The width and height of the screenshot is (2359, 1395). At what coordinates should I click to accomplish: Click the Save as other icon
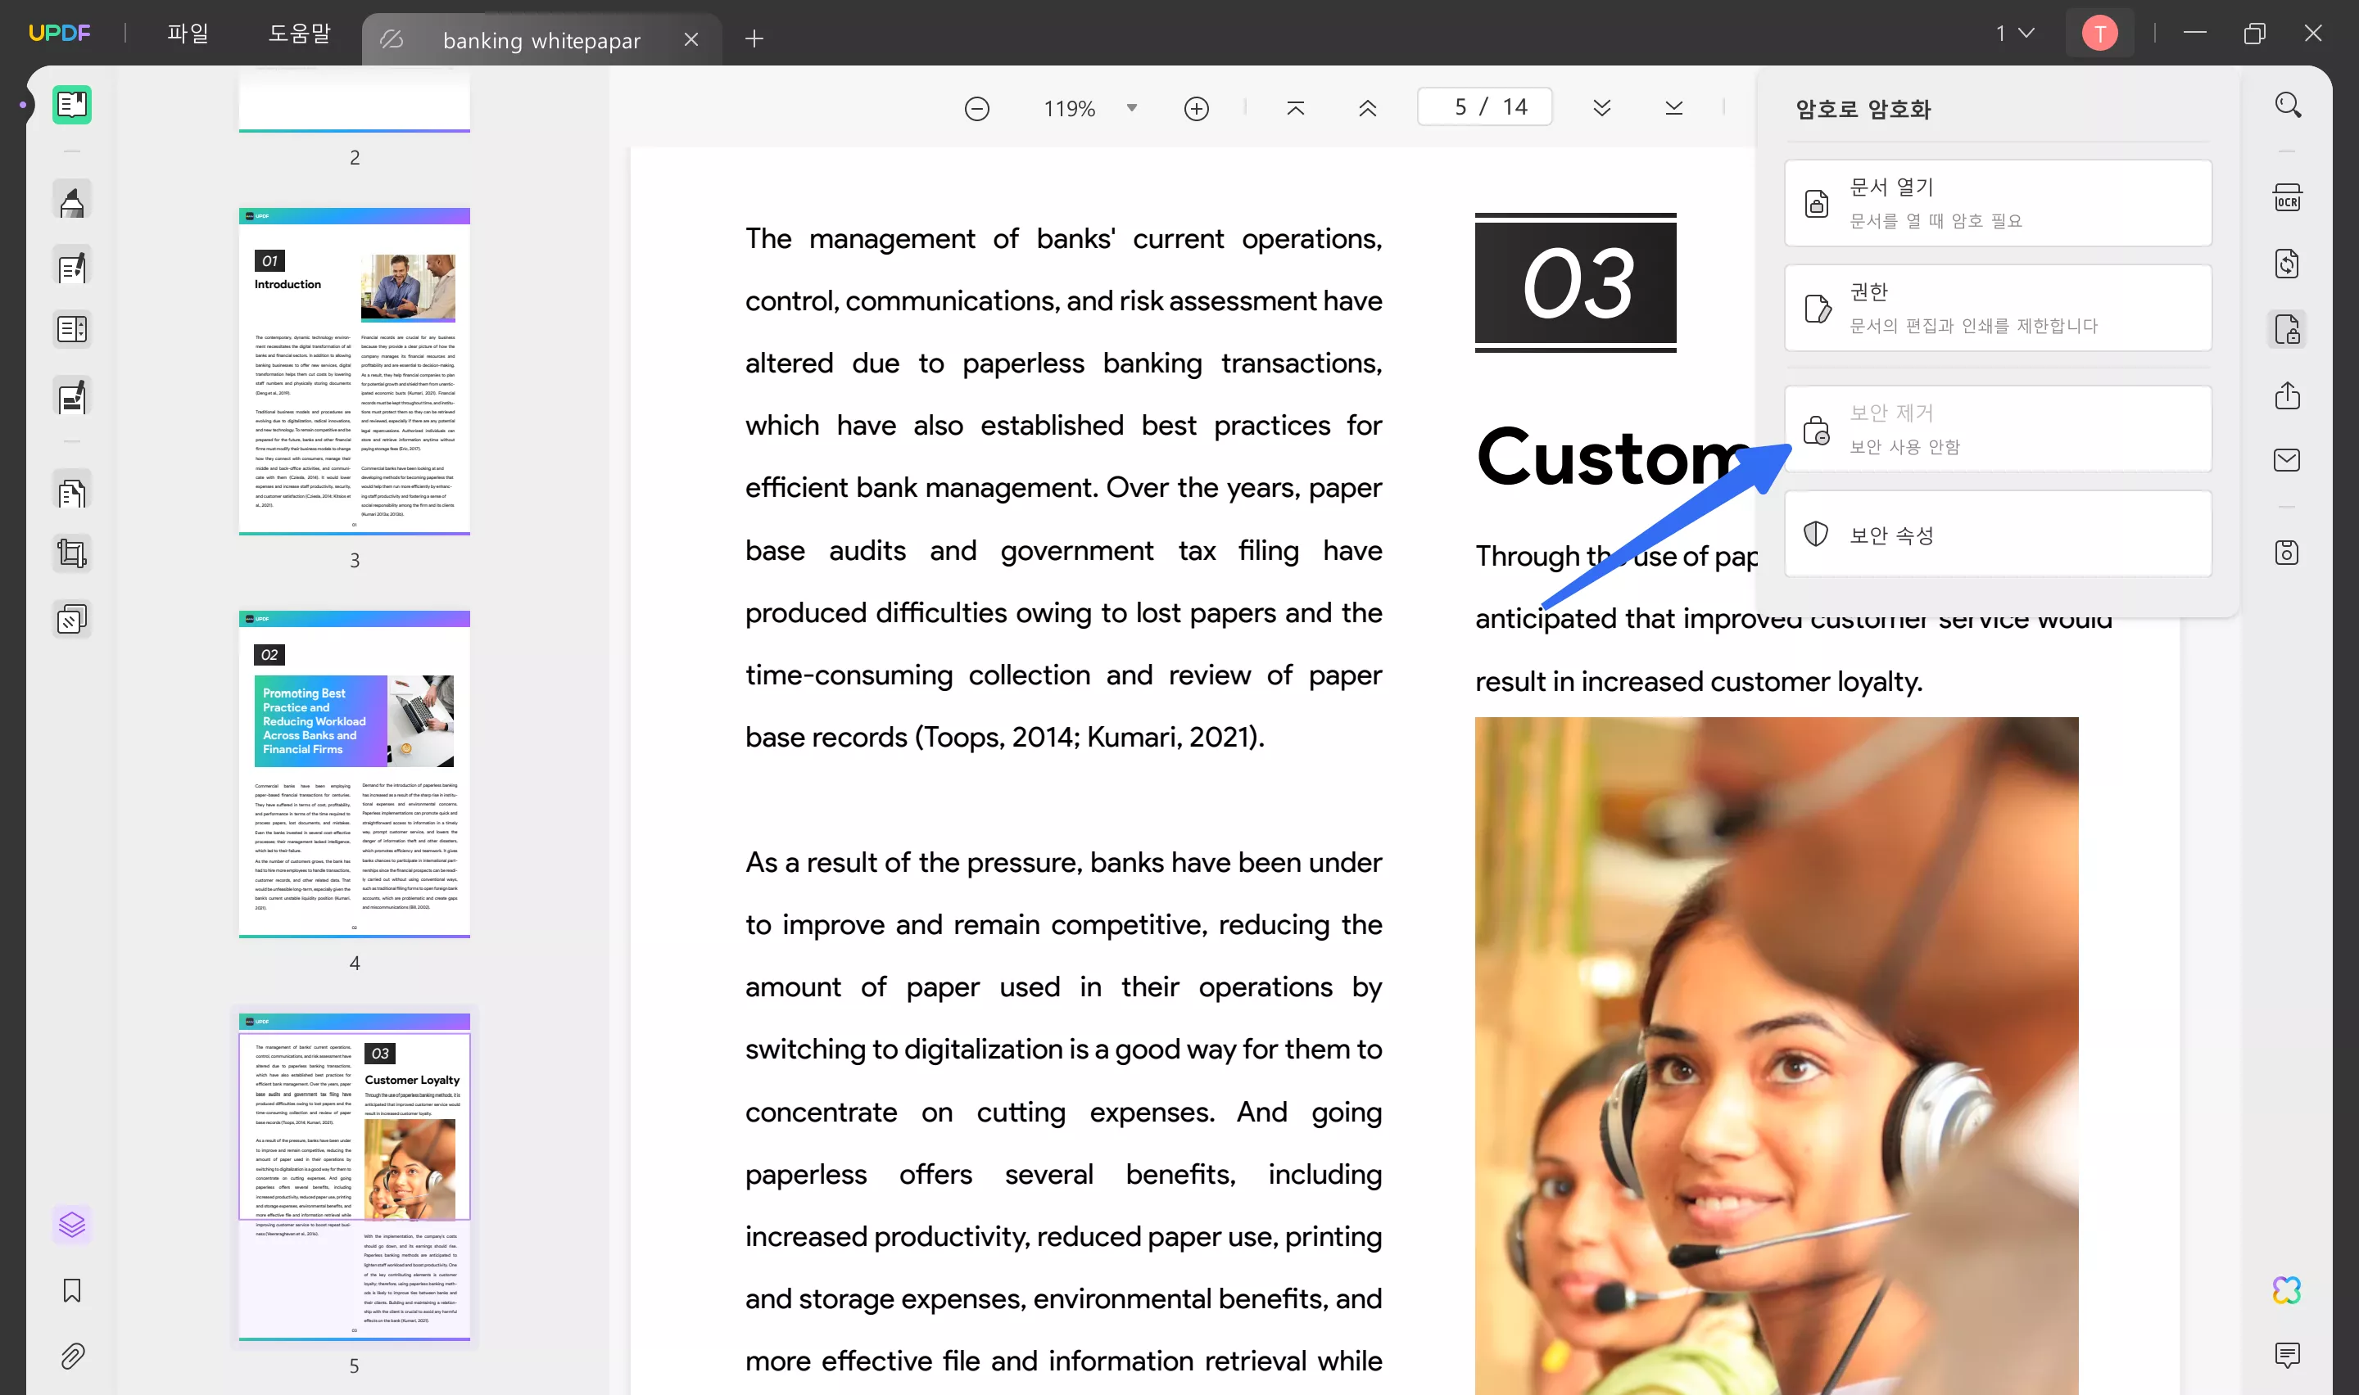coord(2288,552)
